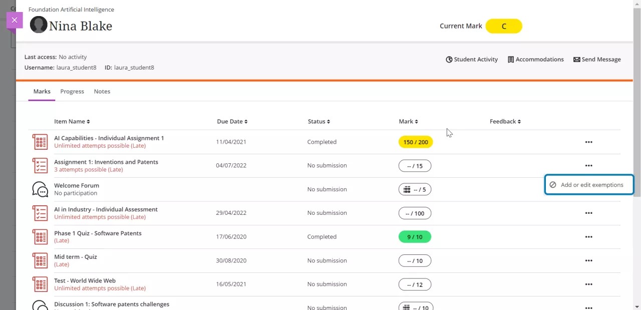The image size is (641, 310).
Task: Open more options for Mid term Quiz
Action: (x=588, y=260)
